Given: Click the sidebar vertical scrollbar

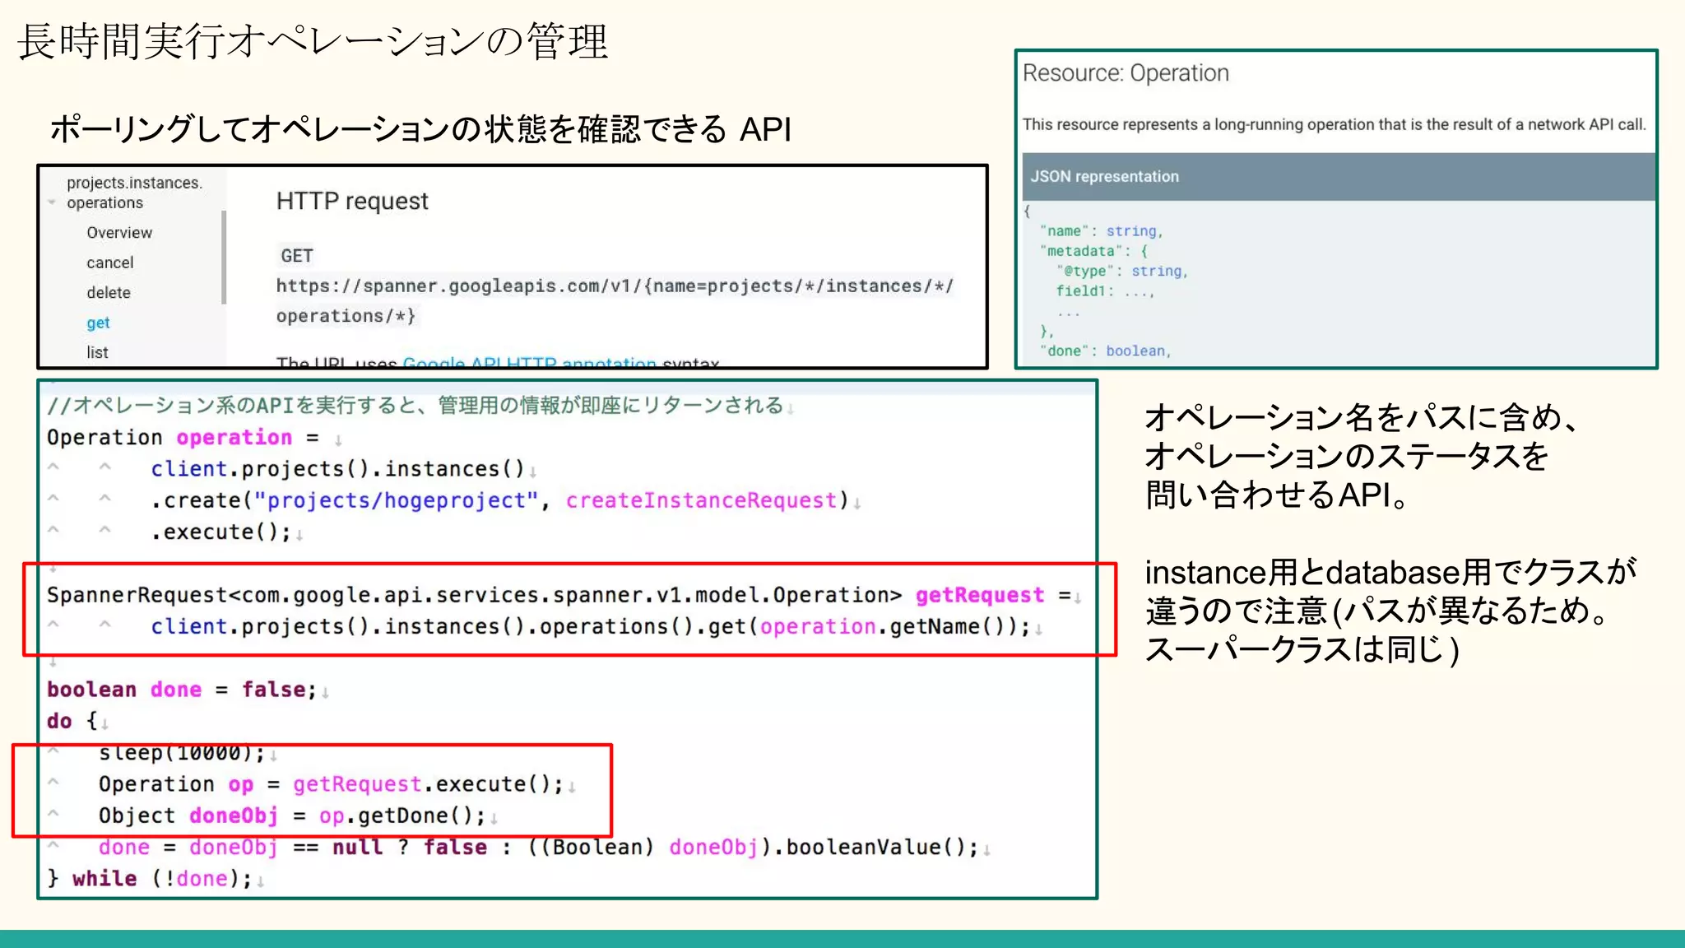Looking at the screenshot, I should click(224, 257).
